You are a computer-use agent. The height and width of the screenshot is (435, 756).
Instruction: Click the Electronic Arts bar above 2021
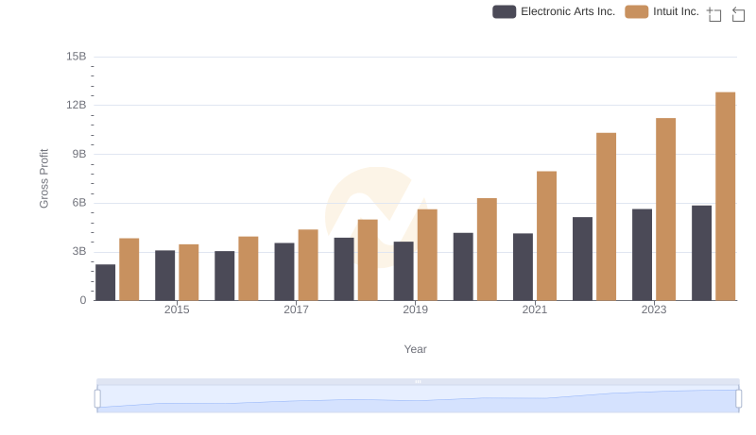tap(523, 267)
